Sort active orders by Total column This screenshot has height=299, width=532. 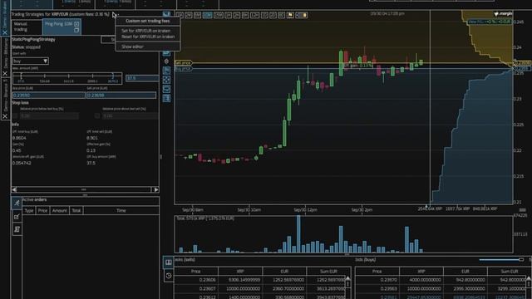tap(76, 210)
